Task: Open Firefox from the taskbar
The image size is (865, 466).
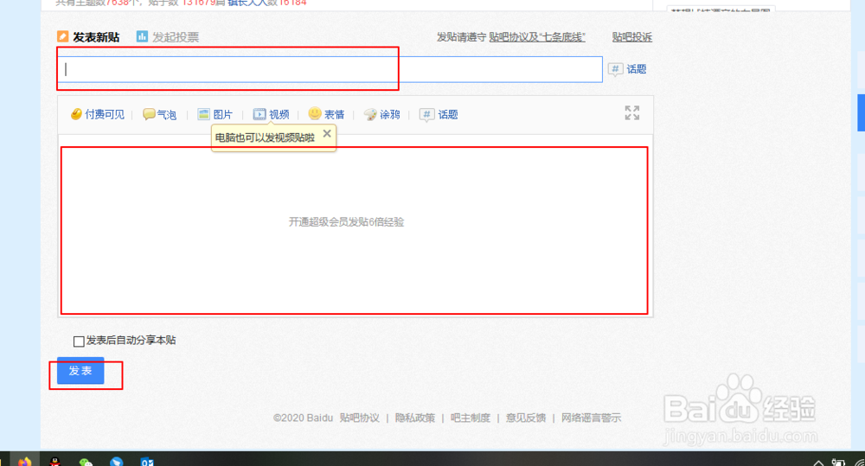Action: [25, 462]
